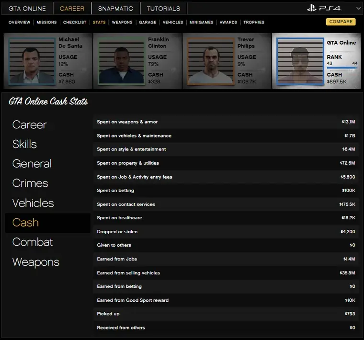Open the Tutorials tab
This screenshot has height=340, width=364.
click(163, 9)
